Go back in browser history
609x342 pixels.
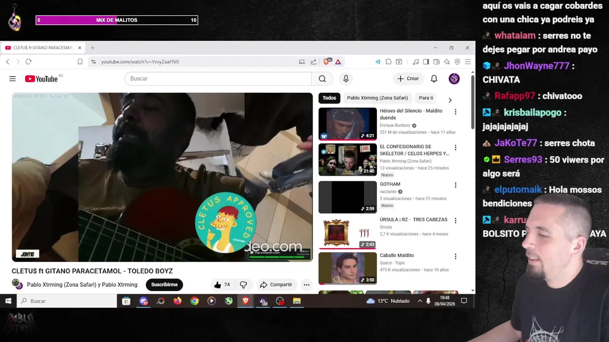pyautogui.click(x=8, y=62)
